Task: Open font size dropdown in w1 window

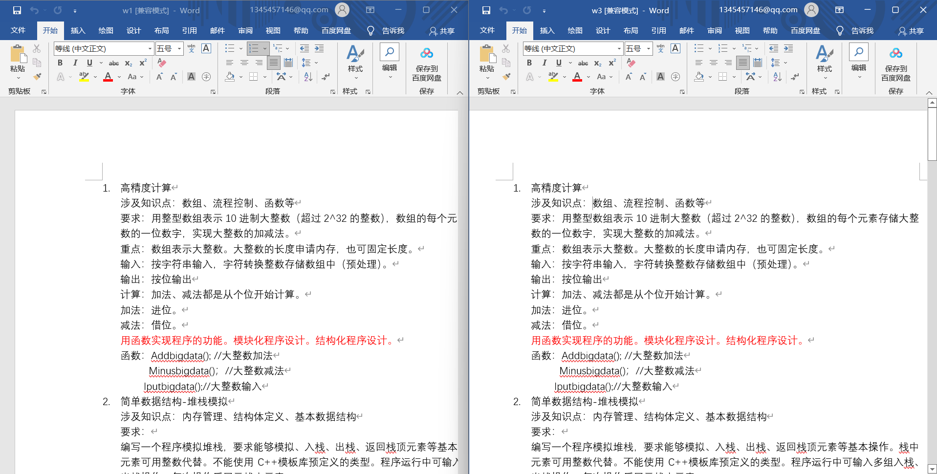Action: pos(179,48)
